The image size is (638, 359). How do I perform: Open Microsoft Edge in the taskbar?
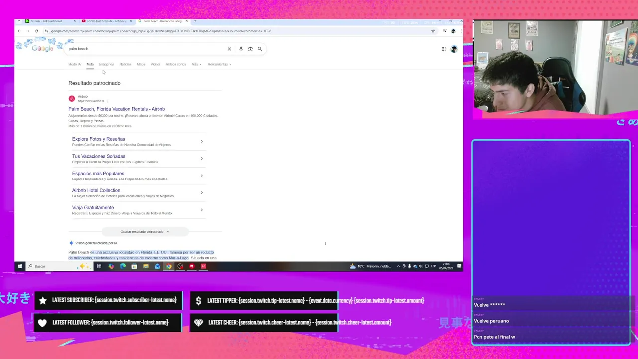[123, 266]
